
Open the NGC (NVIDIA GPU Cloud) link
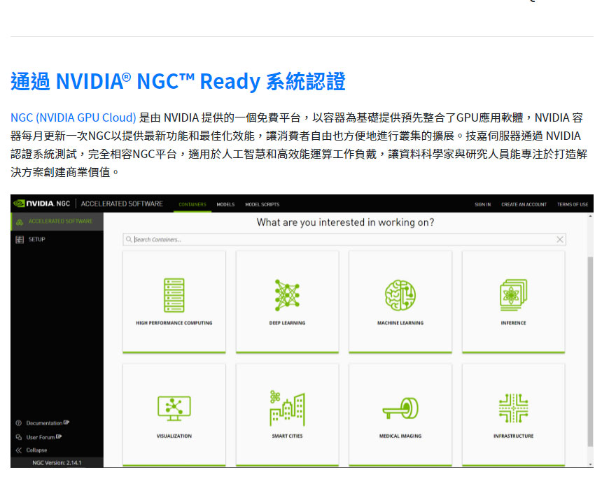[x=73, y=117]
